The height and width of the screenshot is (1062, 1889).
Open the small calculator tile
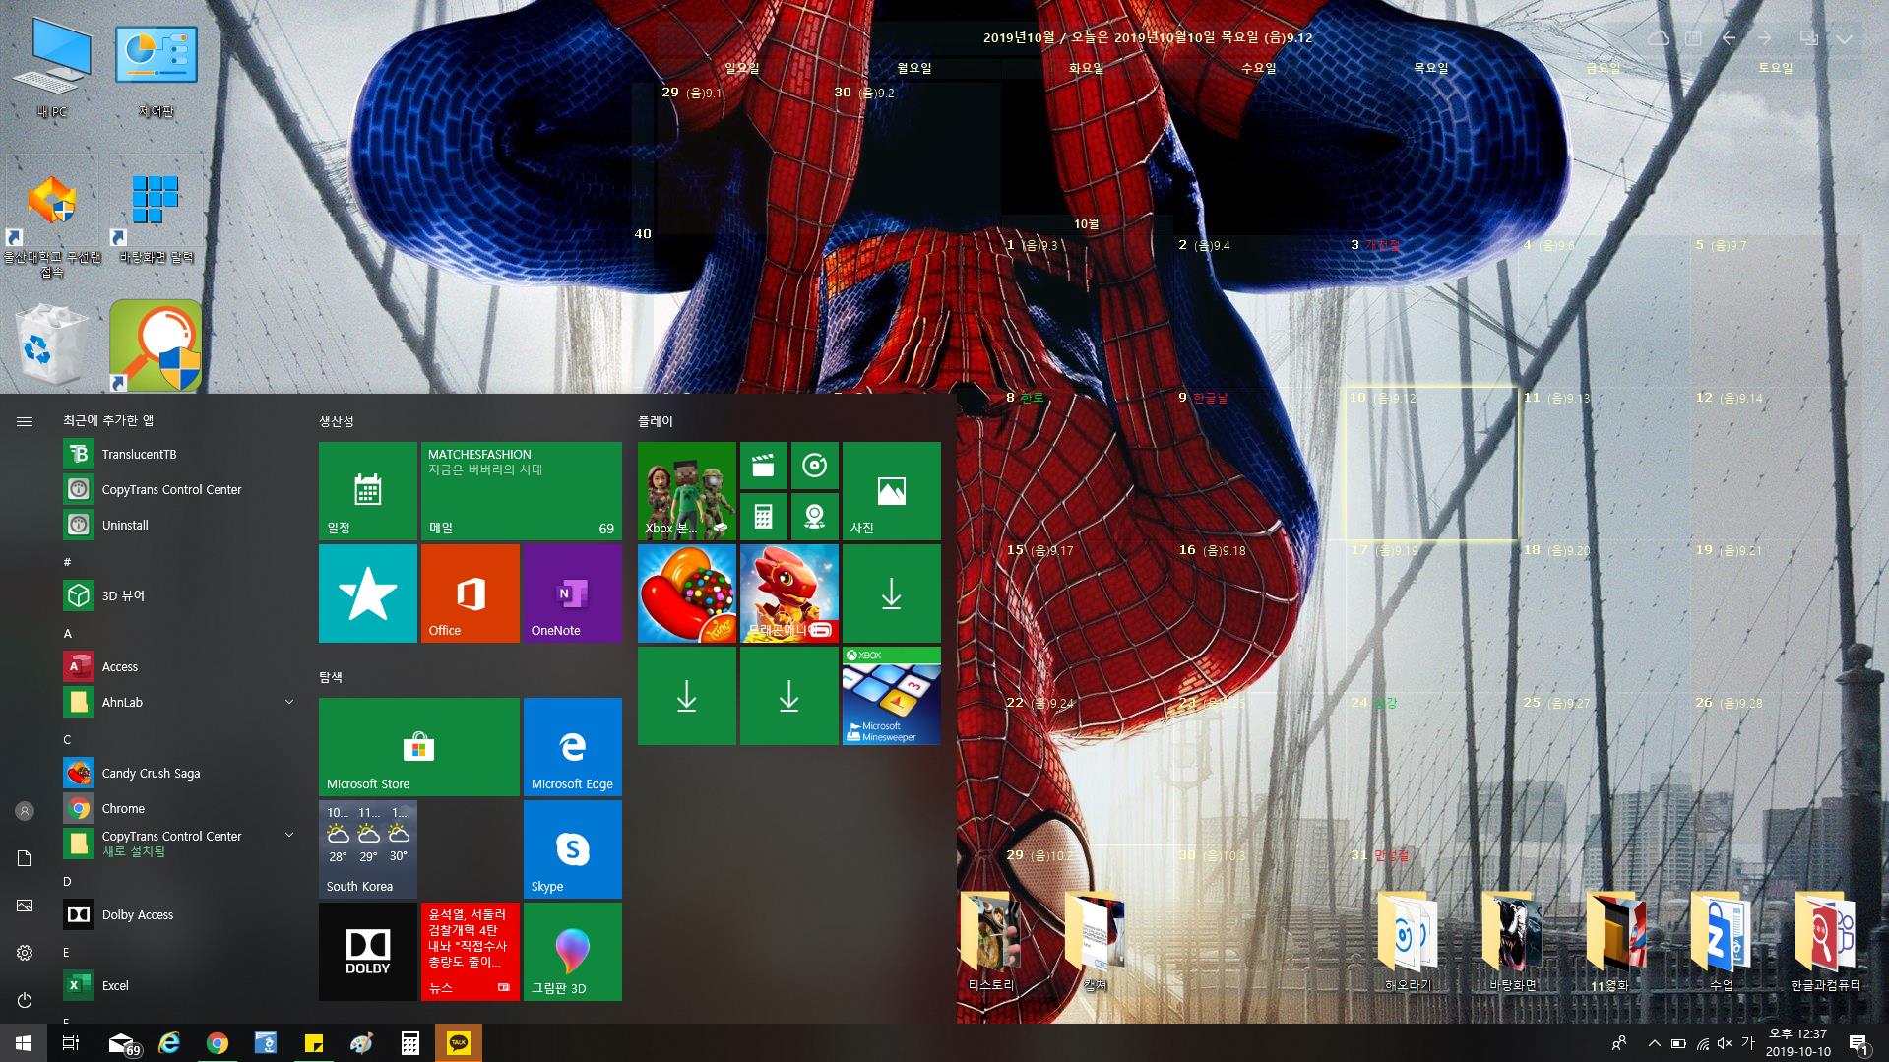(x=764, y=517)
